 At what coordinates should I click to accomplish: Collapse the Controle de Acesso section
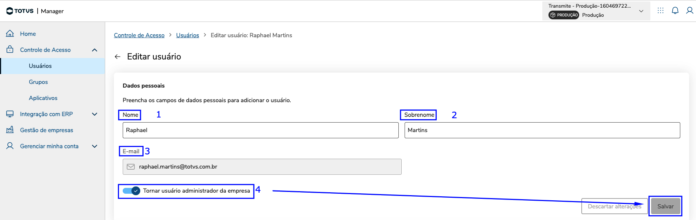[95, 50]
